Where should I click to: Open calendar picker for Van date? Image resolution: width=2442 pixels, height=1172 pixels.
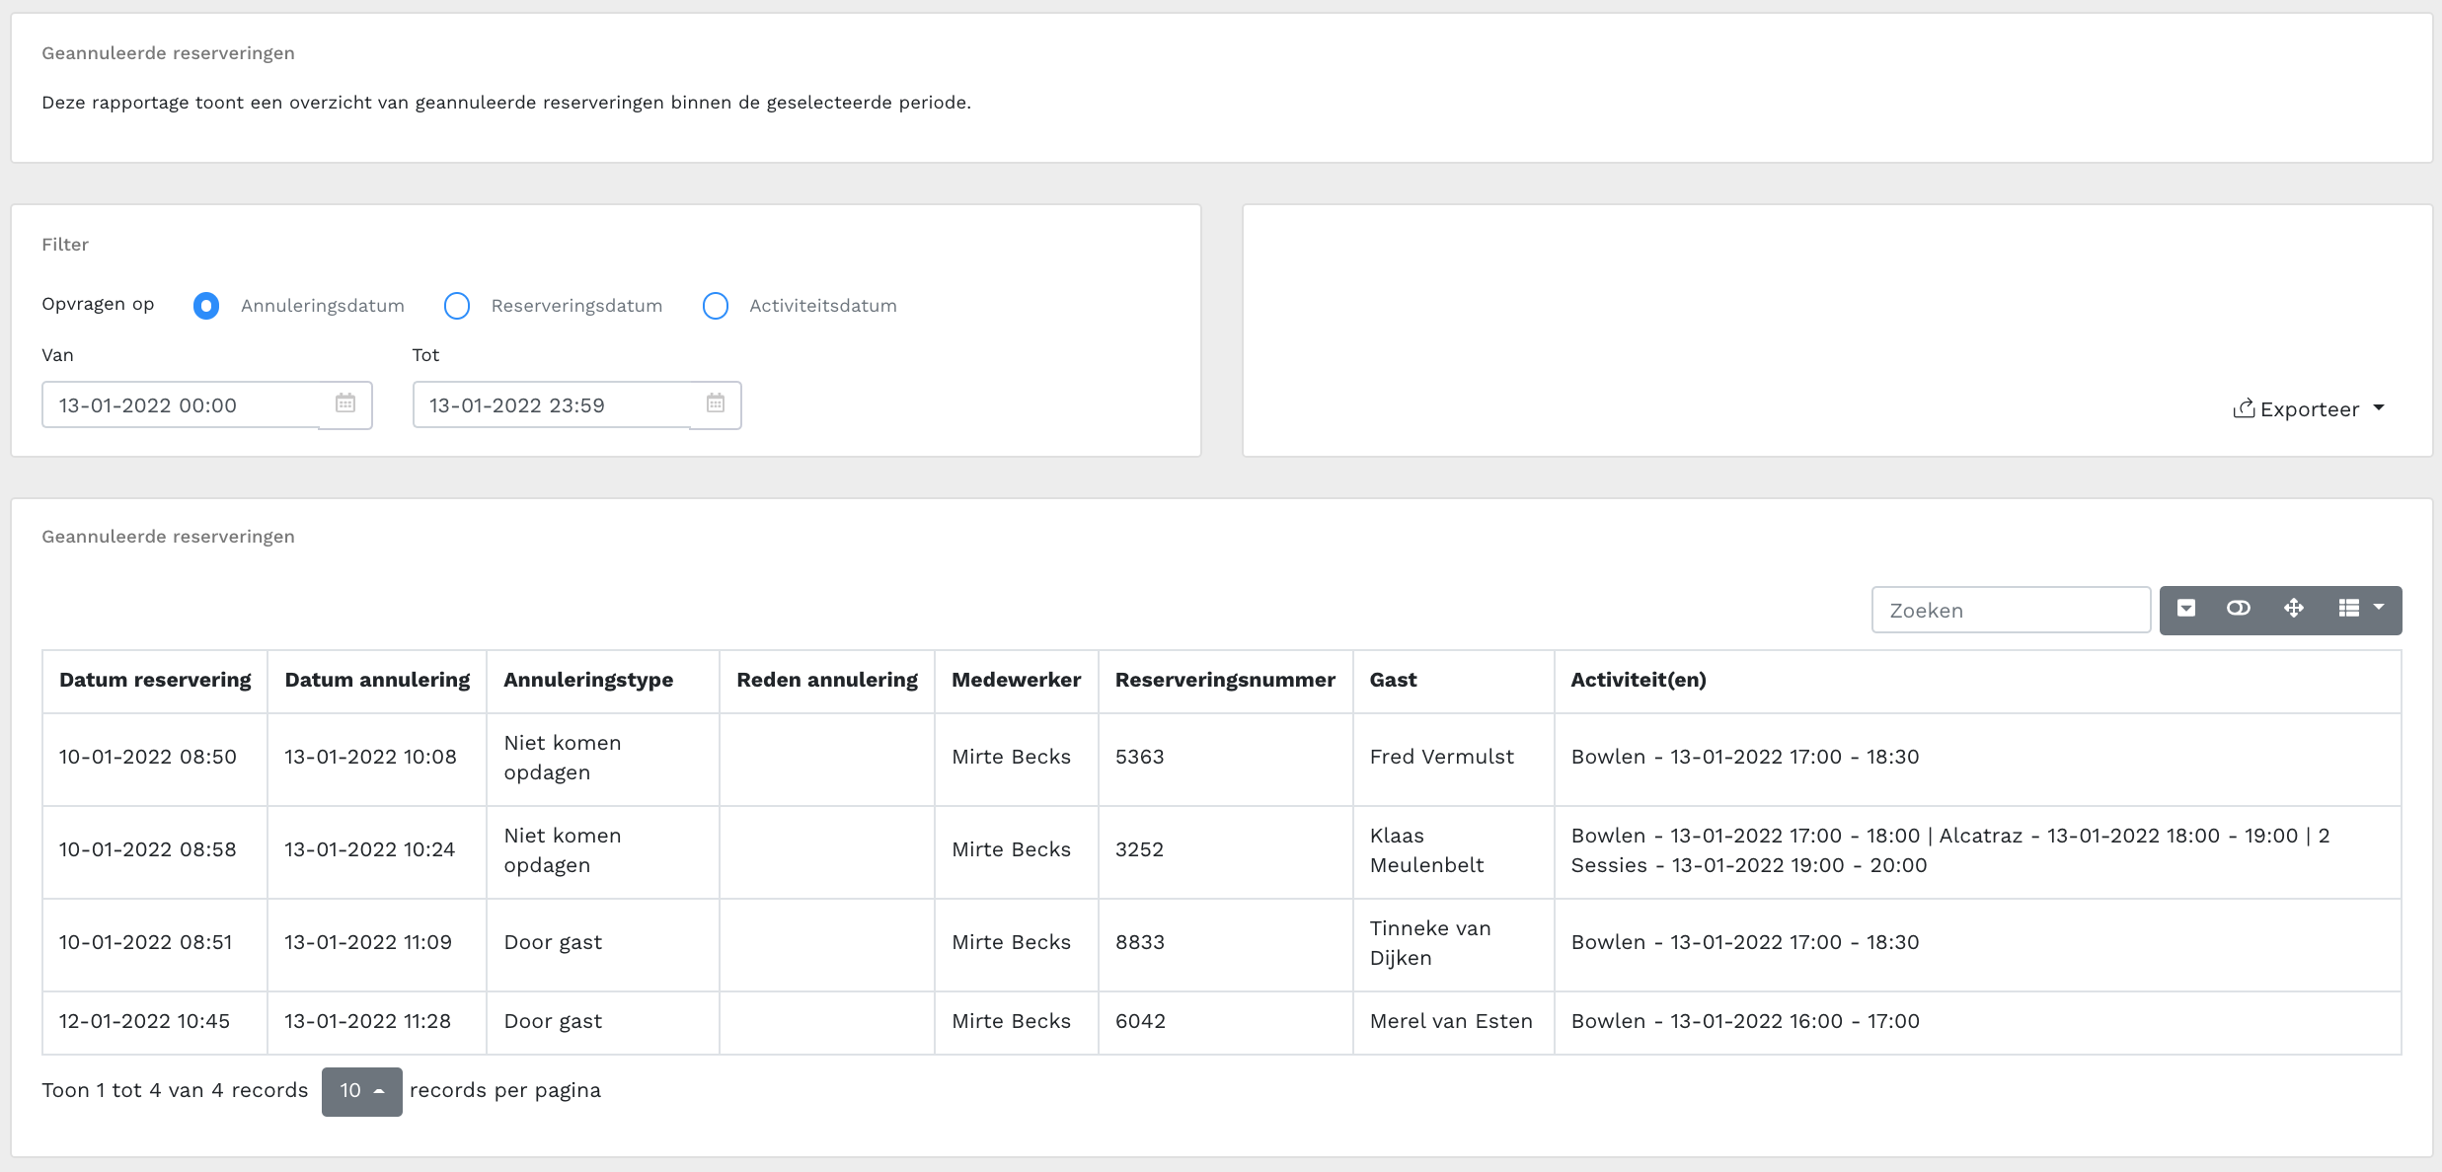345,404
